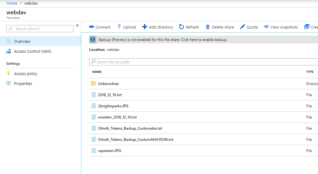Click the enable backup notification banner
This screenshot has height=174, width=318.
(163, 40)
